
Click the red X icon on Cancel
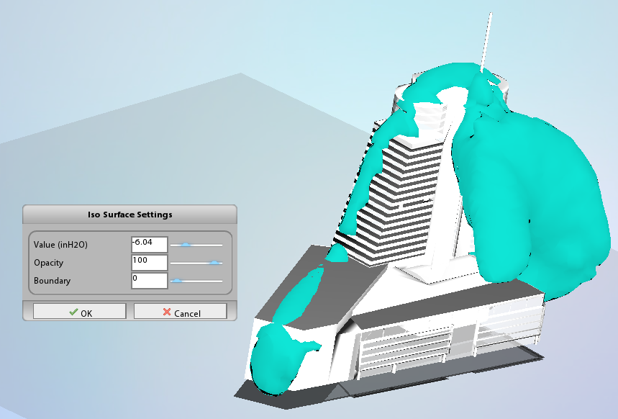[x=167, y=312]
